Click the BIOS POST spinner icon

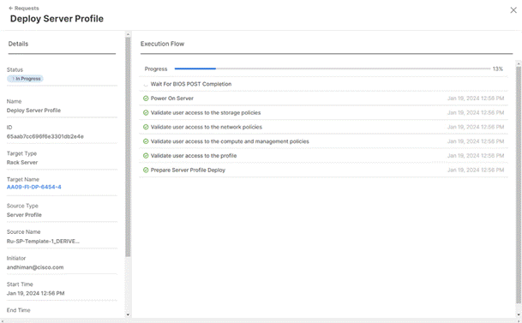pyautogui.click(x=146, y=85)
